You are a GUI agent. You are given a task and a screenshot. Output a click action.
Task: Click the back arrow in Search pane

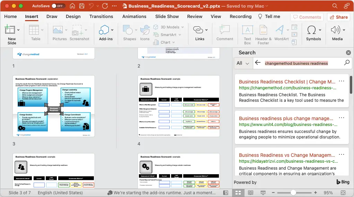coord(258,63)
